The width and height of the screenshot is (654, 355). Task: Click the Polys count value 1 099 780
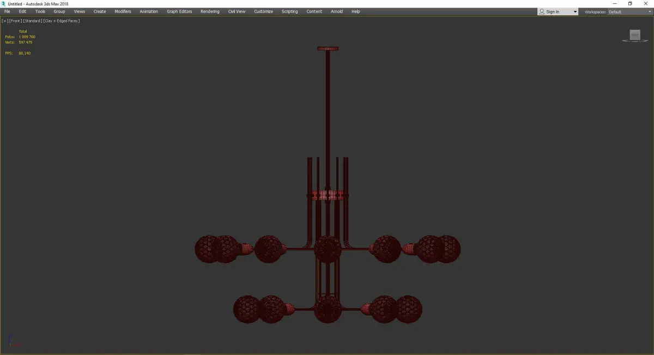click(27, 37)
